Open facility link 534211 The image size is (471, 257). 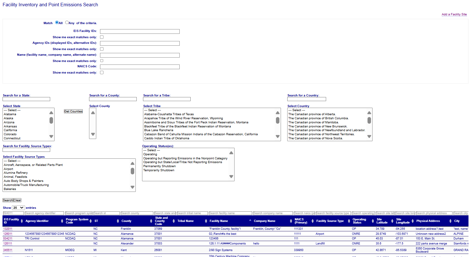click(x=8, y=239)
